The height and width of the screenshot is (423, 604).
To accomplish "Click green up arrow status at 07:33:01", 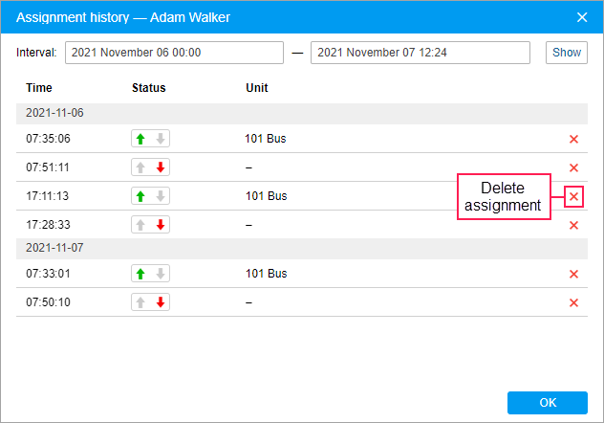I will click(140, 274).
